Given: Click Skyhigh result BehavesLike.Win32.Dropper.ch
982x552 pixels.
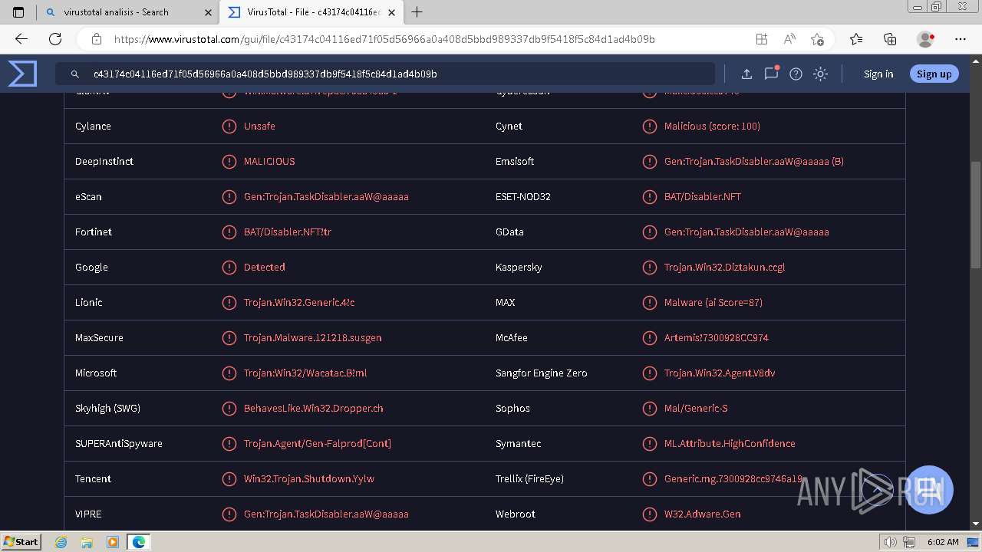Looking at the screenshot, I should tap(314, 409).
